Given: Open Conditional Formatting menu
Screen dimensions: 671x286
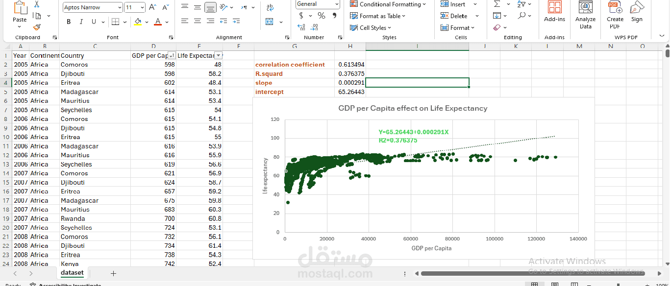Looking at the screenshot, I should point(388,4).
